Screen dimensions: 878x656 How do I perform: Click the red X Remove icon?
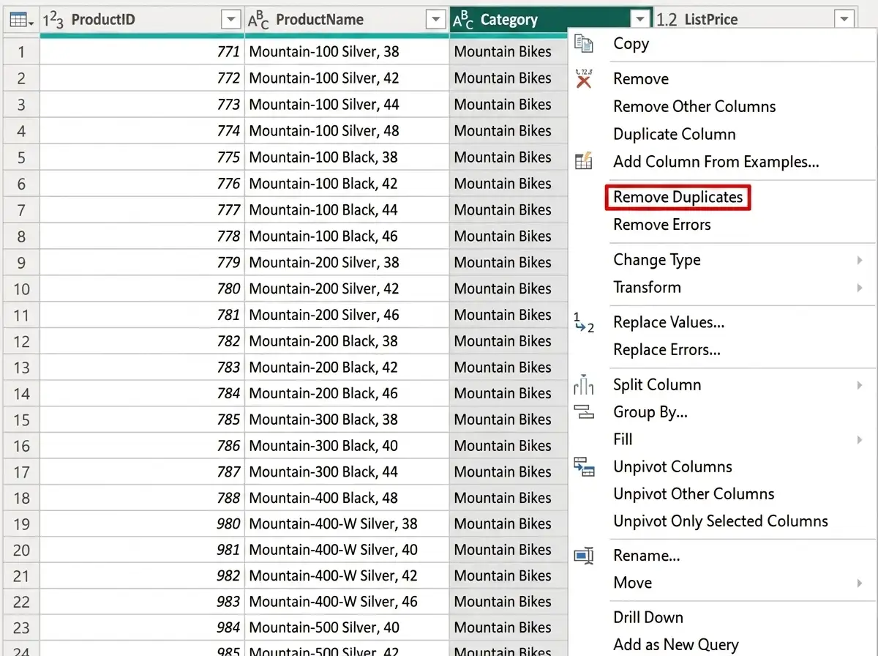pyautogui.click(x=584, y=78)
